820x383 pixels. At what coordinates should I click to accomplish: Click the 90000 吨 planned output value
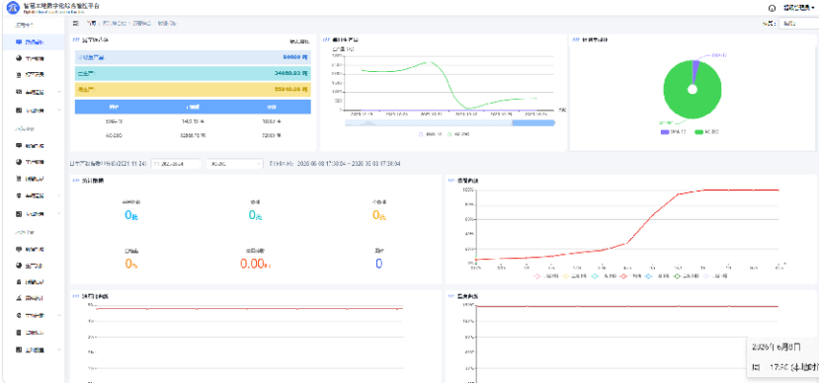coord(295,57)
